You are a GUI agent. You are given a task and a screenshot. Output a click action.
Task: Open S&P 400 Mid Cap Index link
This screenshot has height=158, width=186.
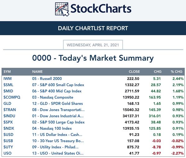click(57, 91)
